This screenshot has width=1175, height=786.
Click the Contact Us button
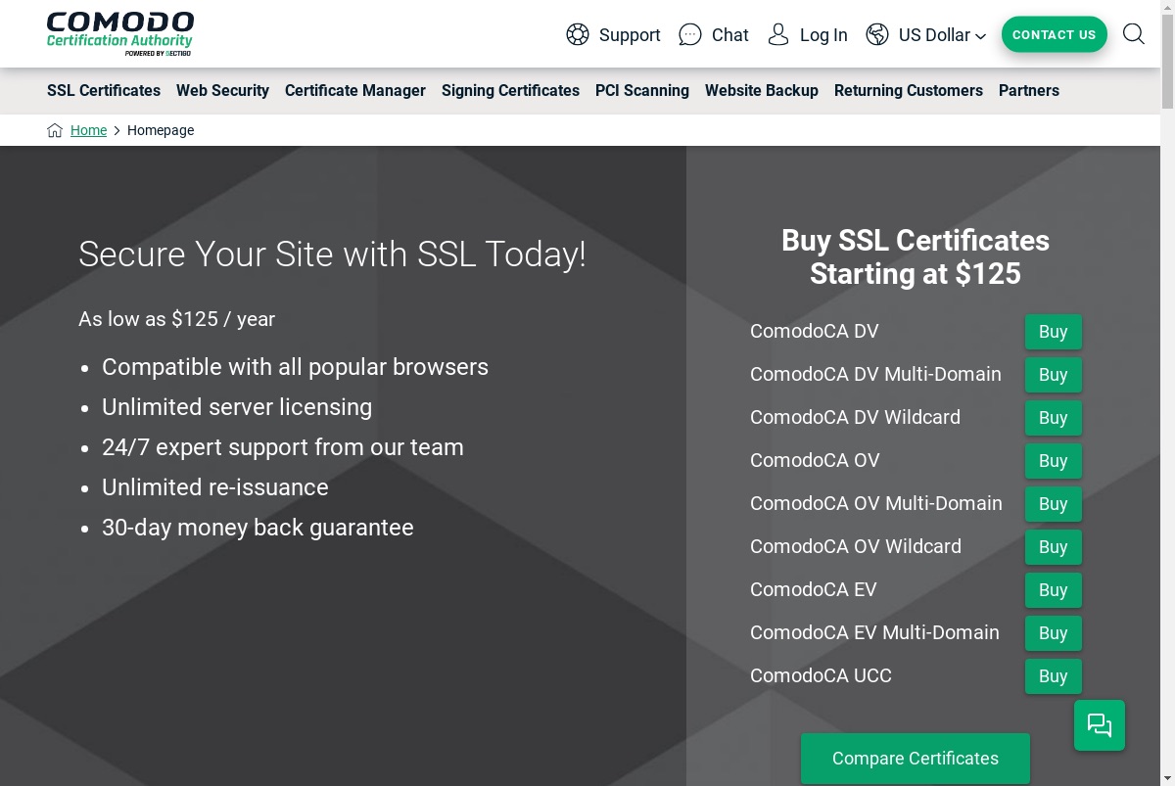(1055, 34)
